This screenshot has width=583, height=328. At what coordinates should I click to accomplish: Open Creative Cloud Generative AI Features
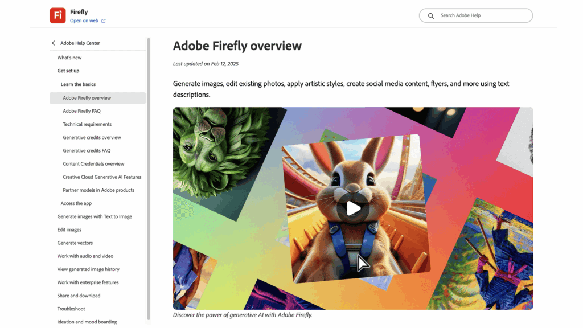point(102,177)
